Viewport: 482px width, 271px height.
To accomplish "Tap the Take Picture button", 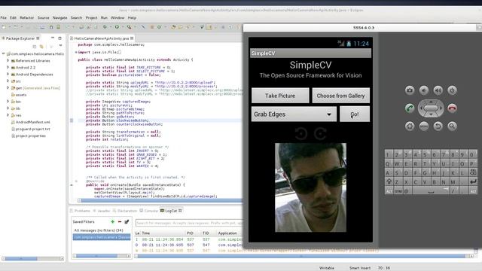I will click(280, 96).
